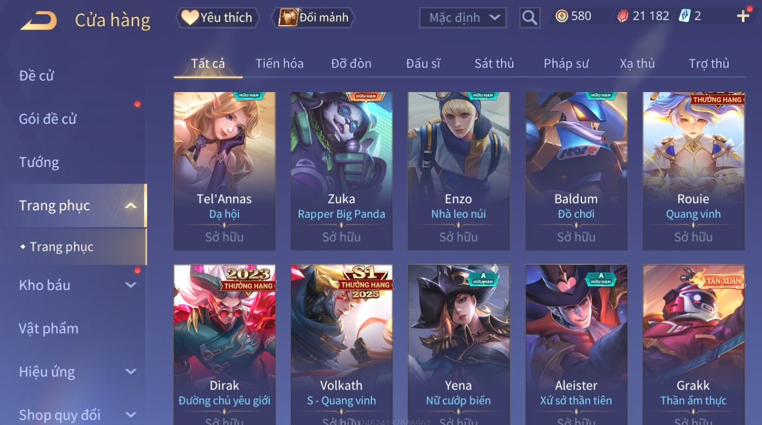
Task: Expand the Kho báu sidebar section
Action: 131,285
